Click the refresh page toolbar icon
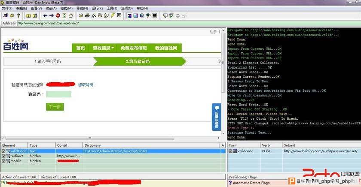 point(64,15)
